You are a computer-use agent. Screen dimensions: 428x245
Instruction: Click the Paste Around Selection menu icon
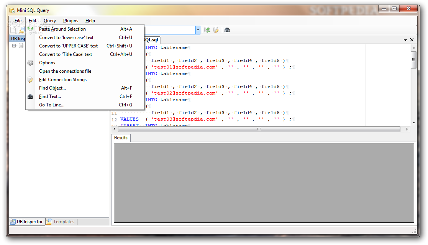coord(30,29)
